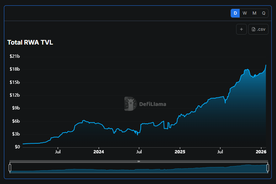
Task: Click the 2026 x-axis label
Action: [x=261, y=152]
